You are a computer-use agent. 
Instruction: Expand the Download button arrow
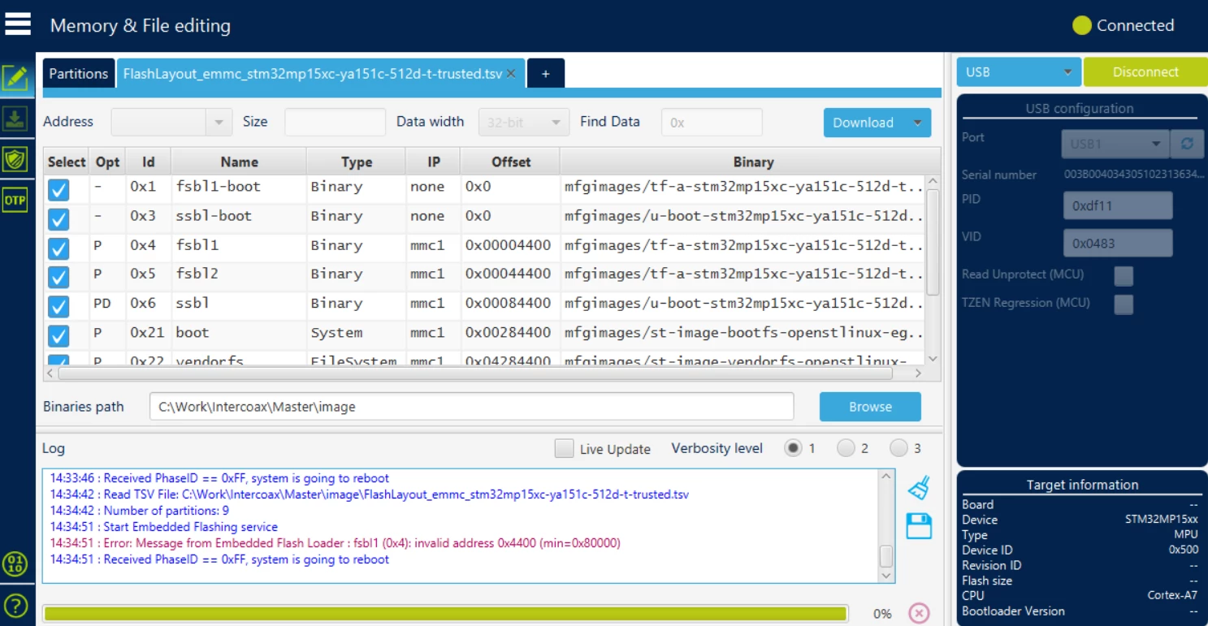pyautogui.click(x=917, y=123)
